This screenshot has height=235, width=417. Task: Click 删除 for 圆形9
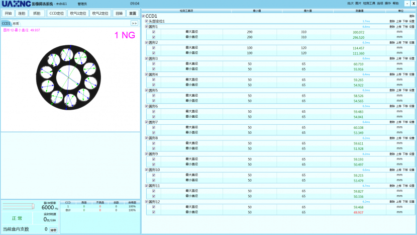[x=392, y=154]
